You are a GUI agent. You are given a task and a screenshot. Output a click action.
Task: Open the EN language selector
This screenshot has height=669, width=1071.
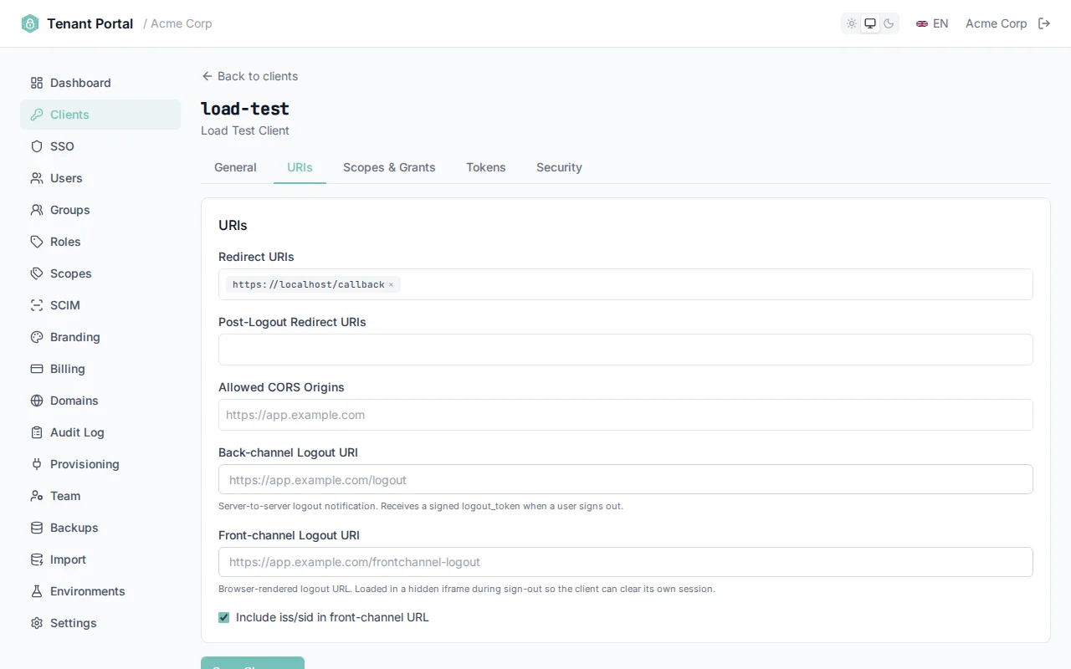(932, 23)
